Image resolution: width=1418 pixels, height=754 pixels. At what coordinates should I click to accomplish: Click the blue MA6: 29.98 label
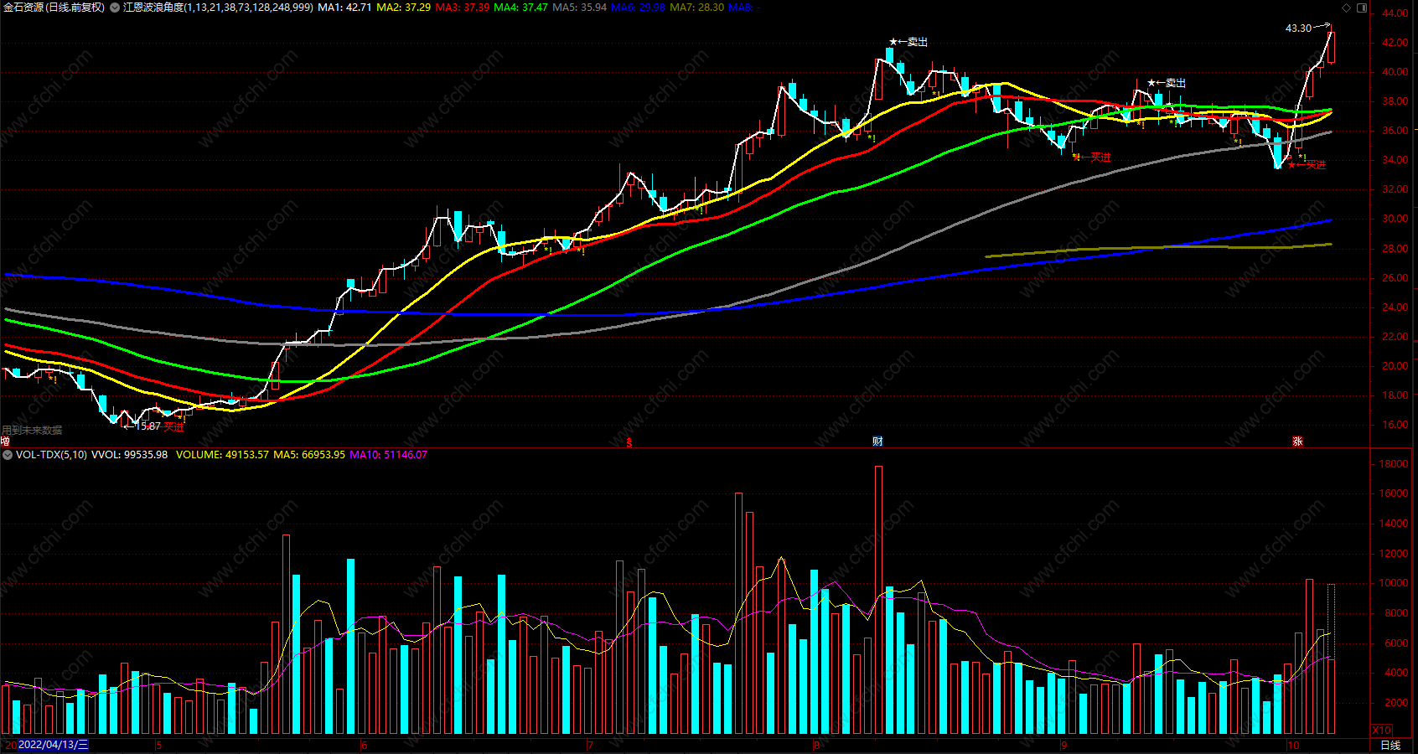click(x=639, y=7)
